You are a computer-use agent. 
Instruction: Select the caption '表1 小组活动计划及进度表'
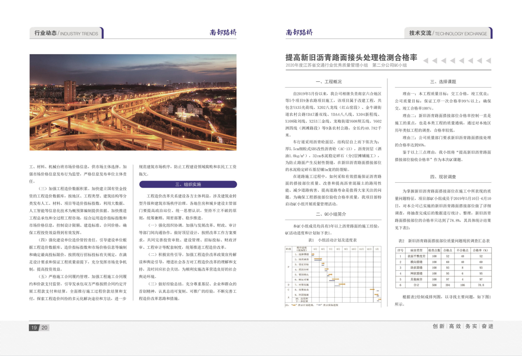[332, 240]
